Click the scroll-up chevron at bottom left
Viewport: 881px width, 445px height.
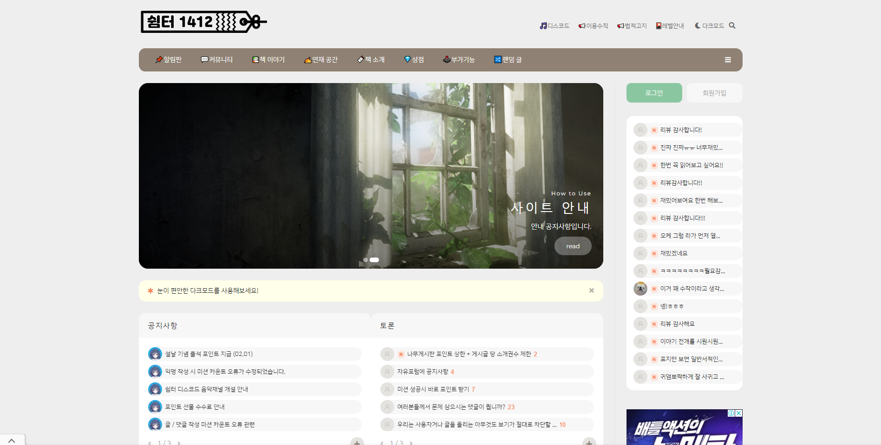12,440
